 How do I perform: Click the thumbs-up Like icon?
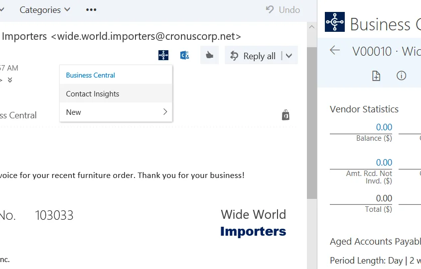(x=209, y=55)
